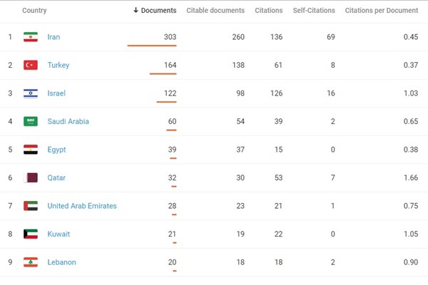Click the Country column header

click(35, 11)
